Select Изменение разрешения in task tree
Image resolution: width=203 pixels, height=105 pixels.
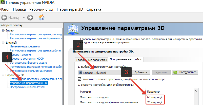[x=25, y=46]
